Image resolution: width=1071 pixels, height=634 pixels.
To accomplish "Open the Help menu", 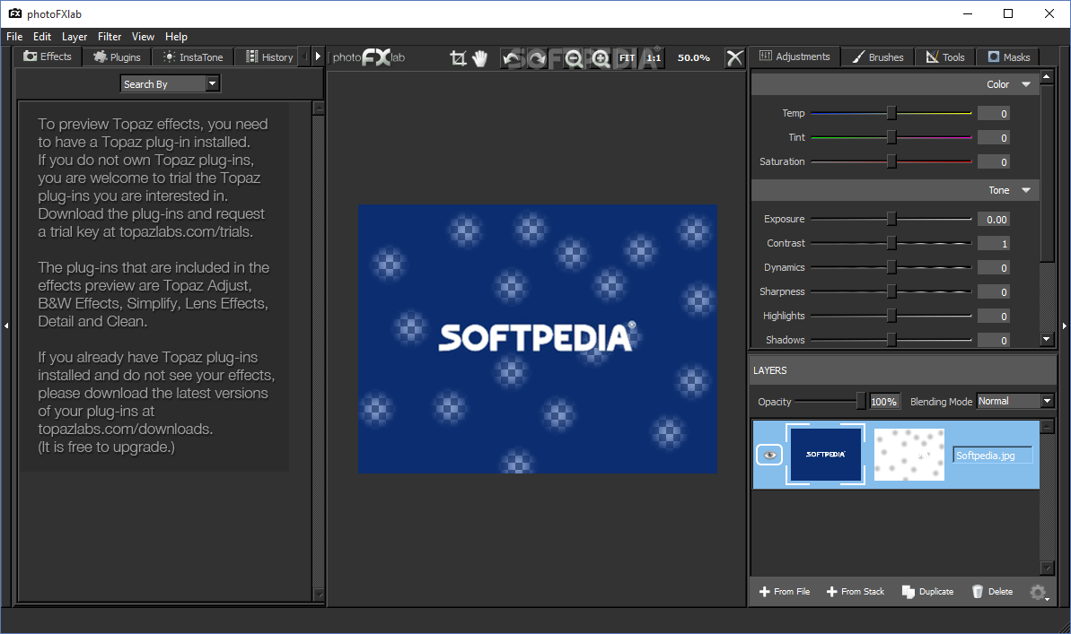I will click(176, 37).
